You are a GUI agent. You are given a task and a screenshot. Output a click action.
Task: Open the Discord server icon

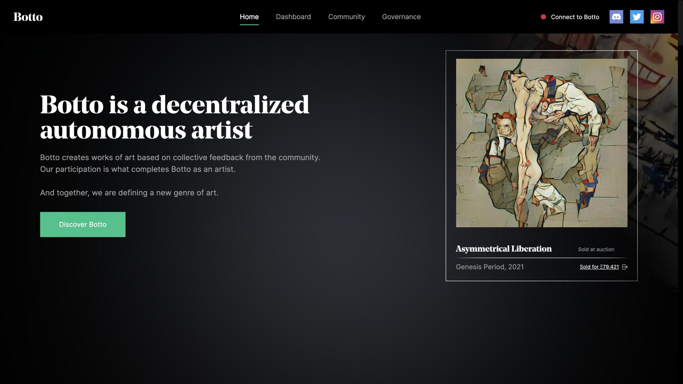[616, 17]
